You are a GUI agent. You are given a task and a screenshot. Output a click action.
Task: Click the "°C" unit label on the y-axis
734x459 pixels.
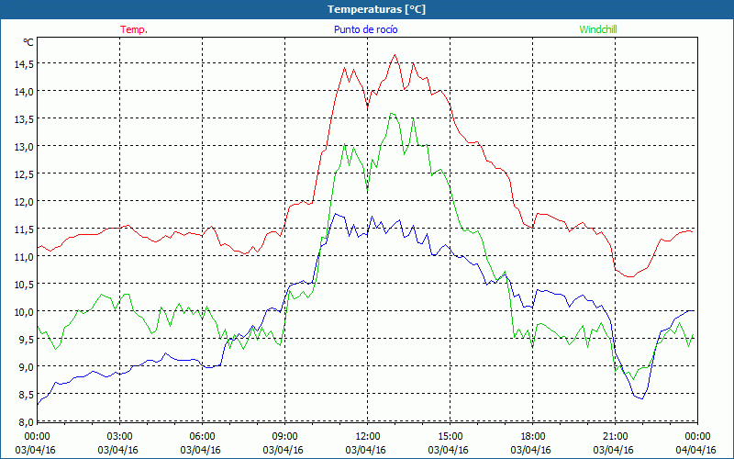[x=28, y=42]
